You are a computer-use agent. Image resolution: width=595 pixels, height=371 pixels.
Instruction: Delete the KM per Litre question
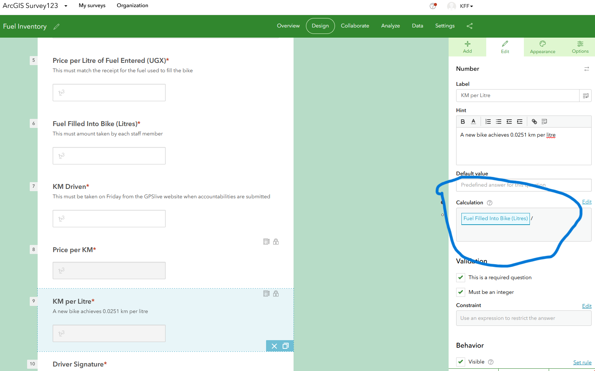(274, 346)
